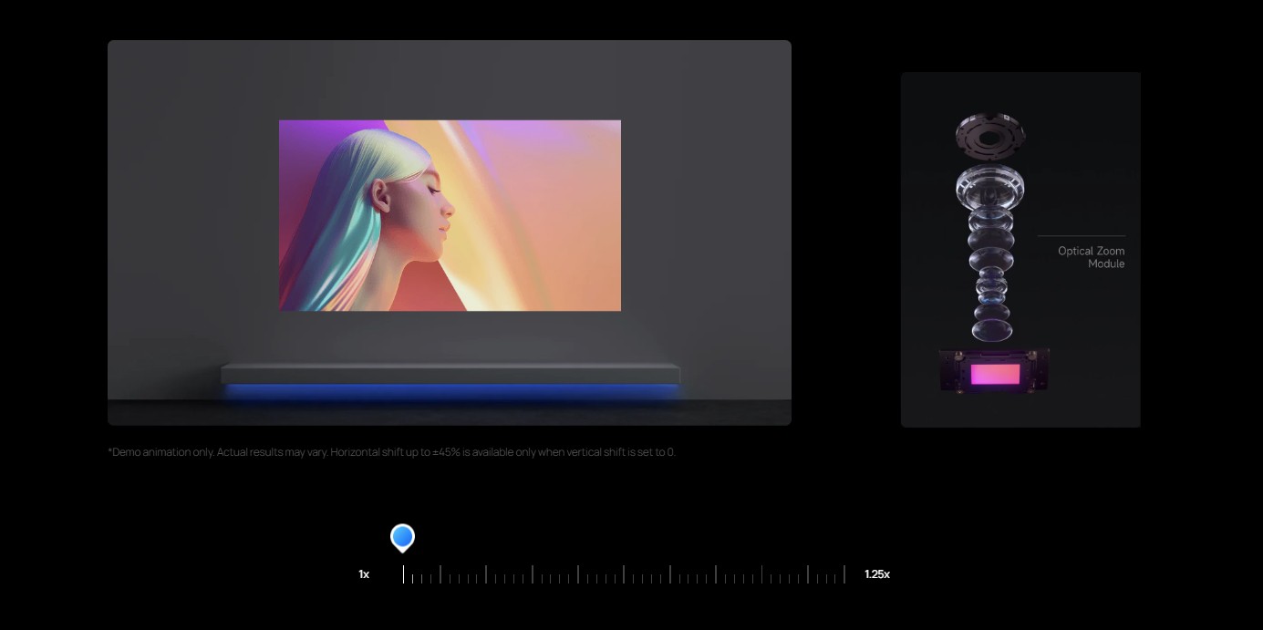The width and height of the screenshot is (1263, 630).
Task: Click the middle small lenses in the stack
Action: [991, 264]
